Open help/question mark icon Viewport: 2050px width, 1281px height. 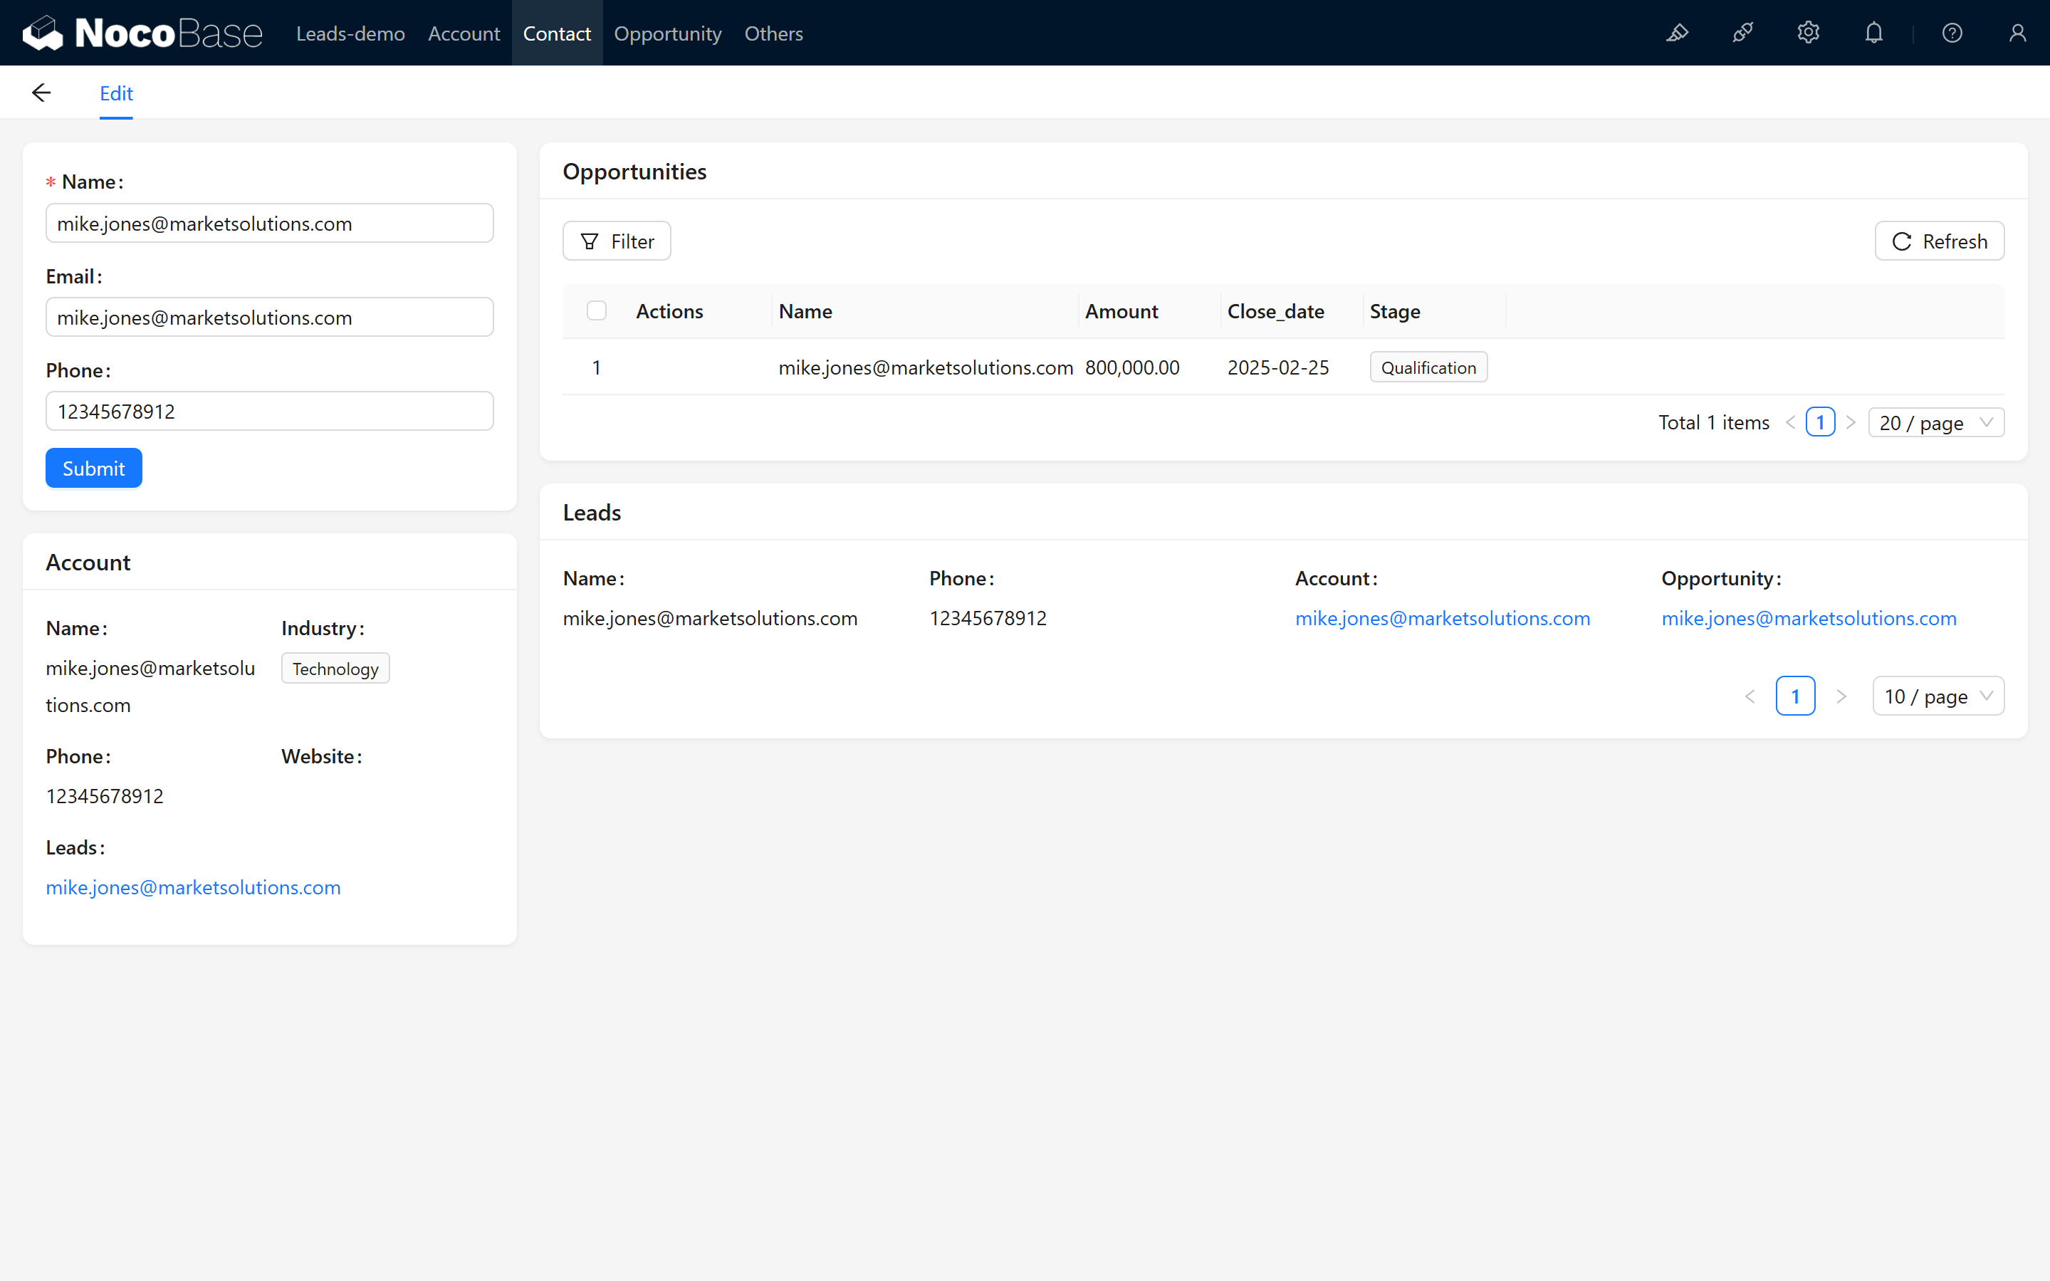pos(1952,33)
